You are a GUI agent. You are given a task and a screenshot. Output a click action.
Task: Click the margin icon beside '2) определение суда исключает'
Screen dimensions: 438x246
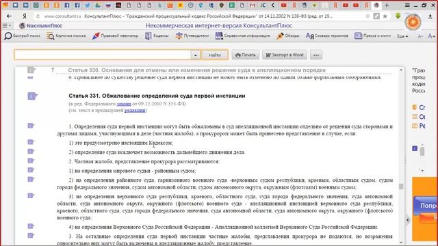[x=31, y=152]
